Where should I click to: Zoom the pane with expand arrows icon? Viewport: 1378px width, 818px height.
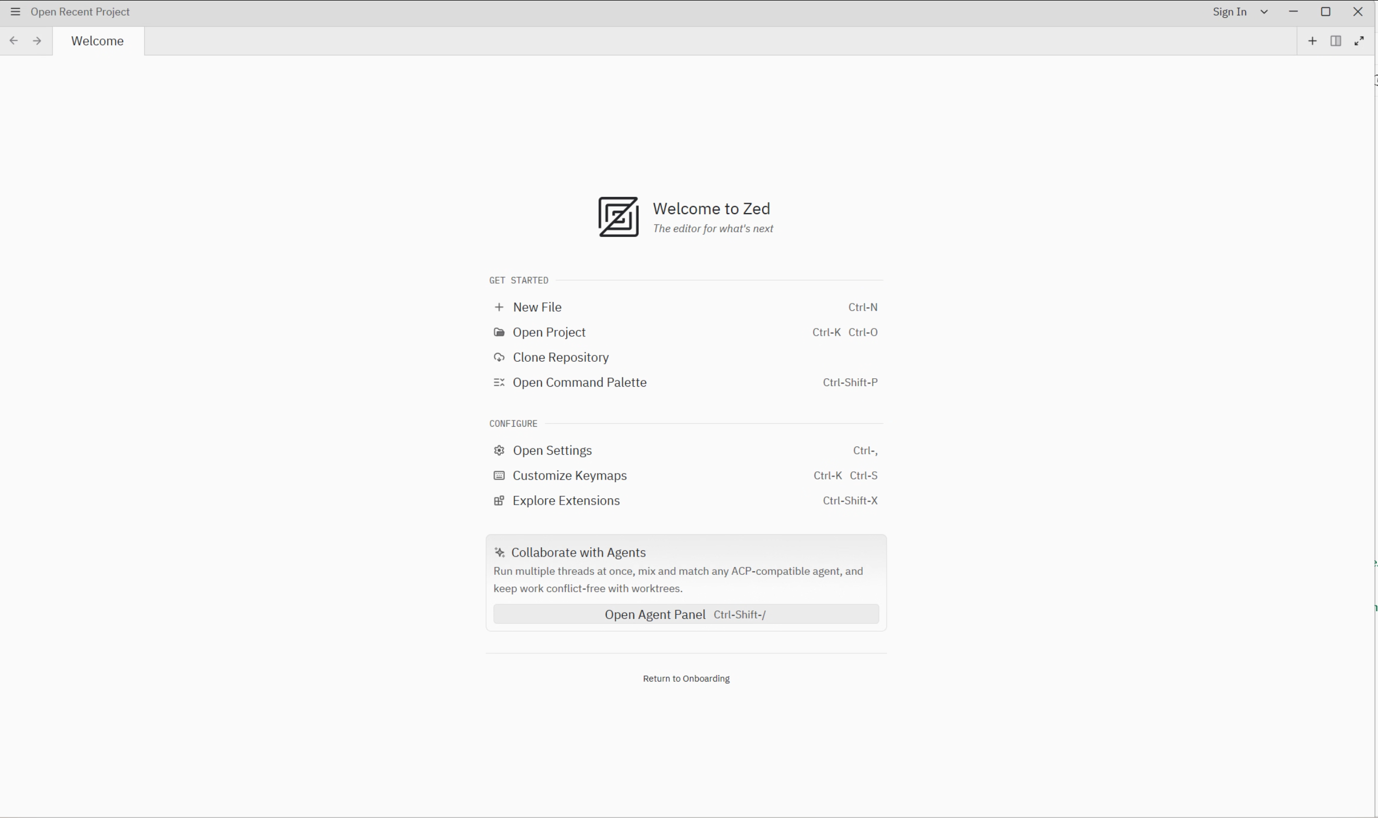[x=1359, y=41]
